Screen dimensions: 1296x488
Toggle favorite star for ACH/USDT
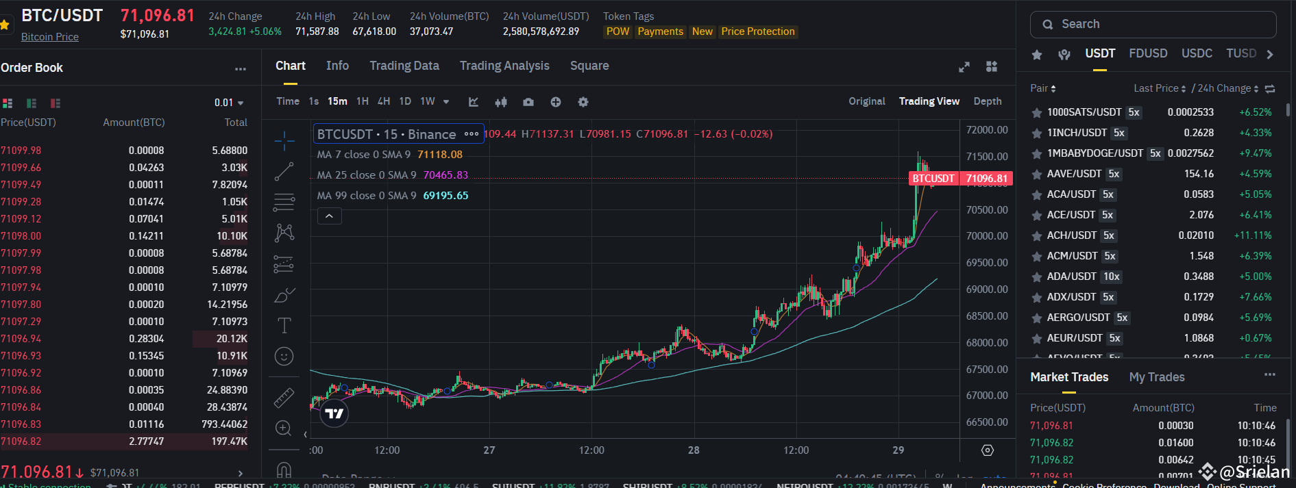[x=1037, y=236]
